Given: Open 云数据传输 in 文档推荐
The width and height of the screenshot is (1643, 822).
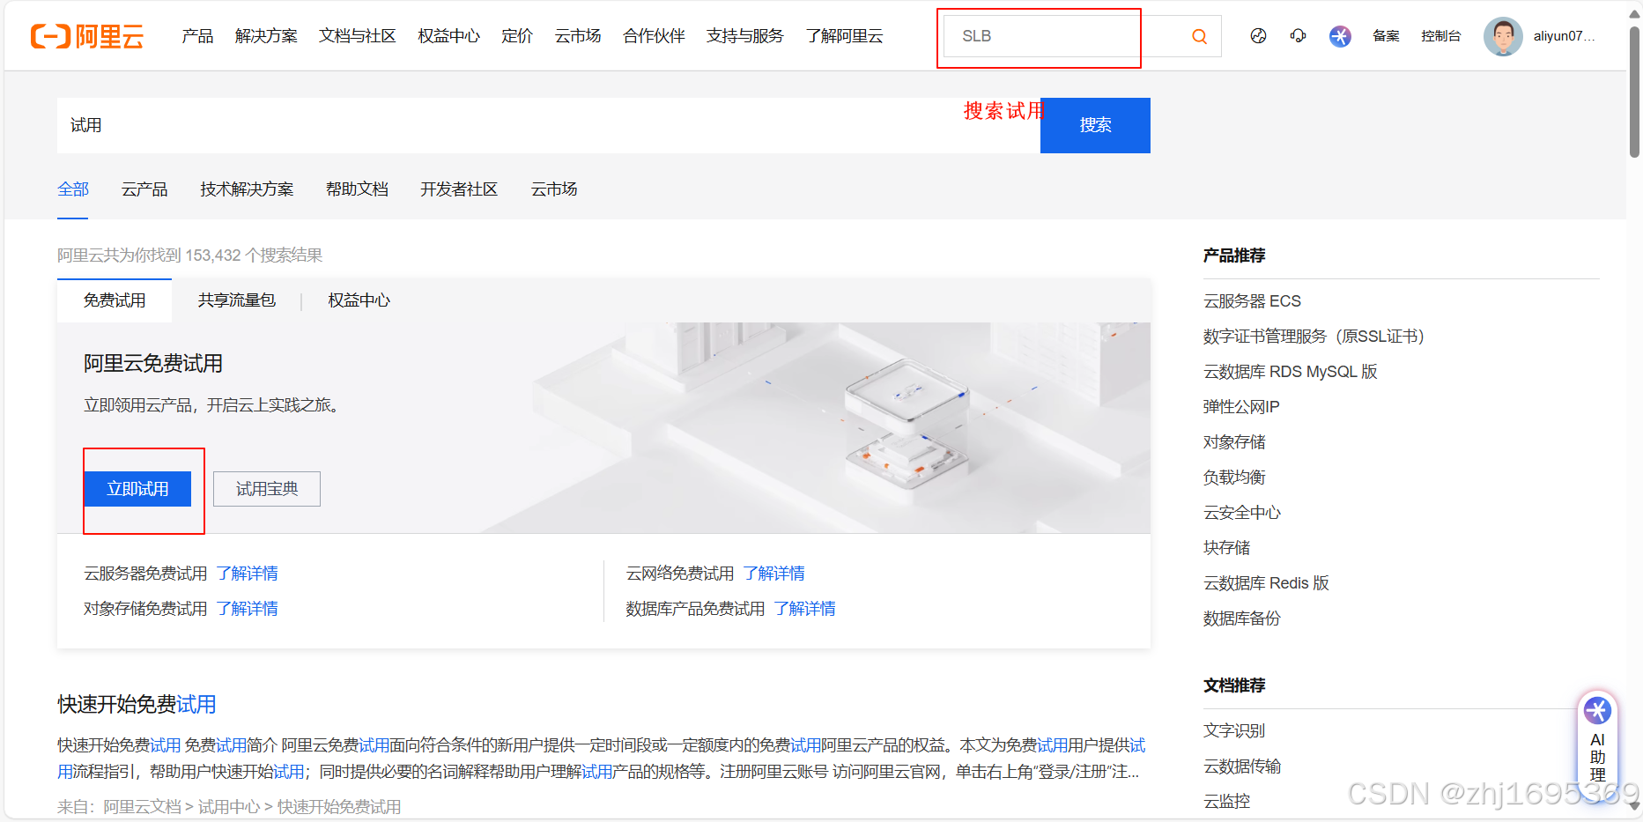Looking at the screenshot, I should click(x=1242, y=766).
